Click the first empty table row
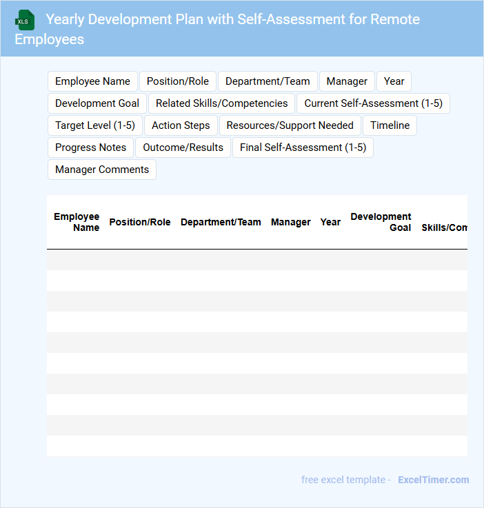The height and width of the screenshot is (508, 484). click(x=257, y=260)
